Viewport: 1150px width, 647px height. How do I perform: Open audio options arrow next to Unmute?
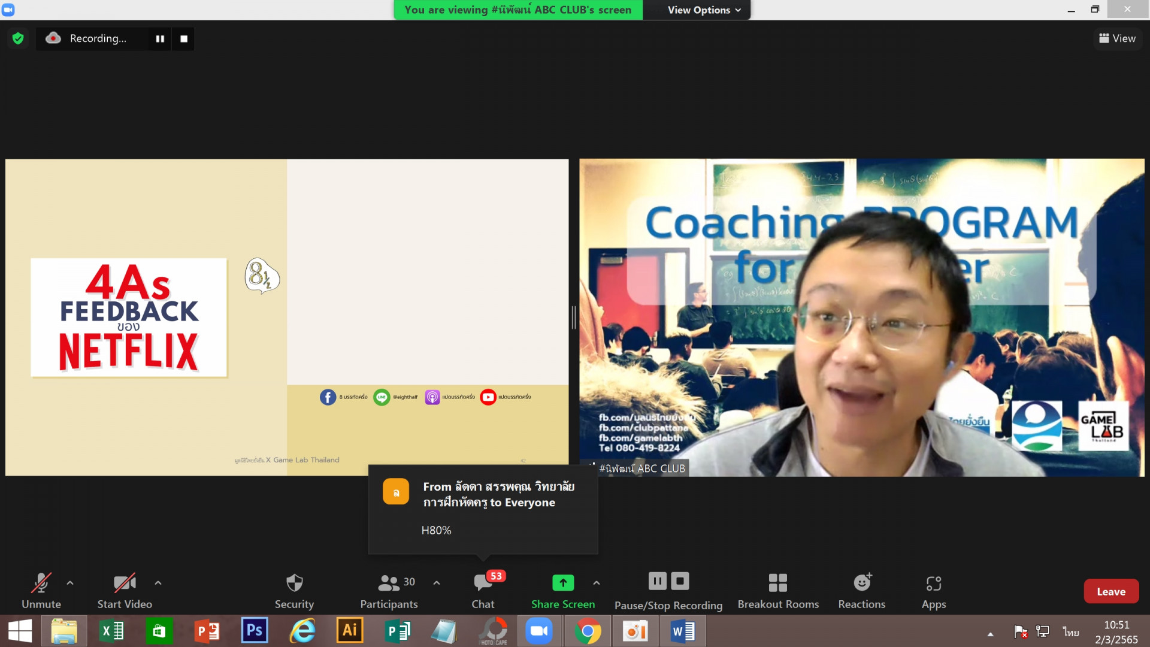point(70,583)
